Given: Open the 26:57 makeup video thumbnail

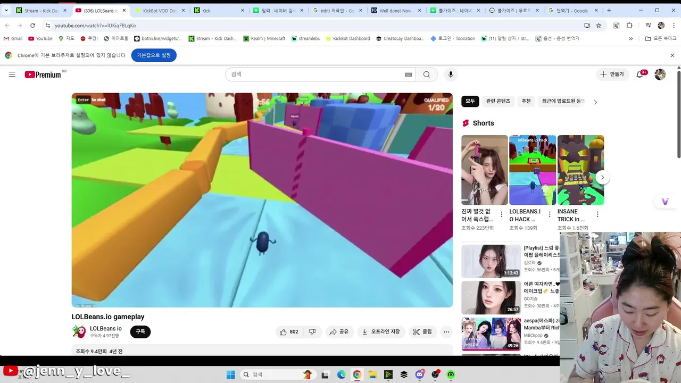Looking at the screenshot, I should [491, 297].
